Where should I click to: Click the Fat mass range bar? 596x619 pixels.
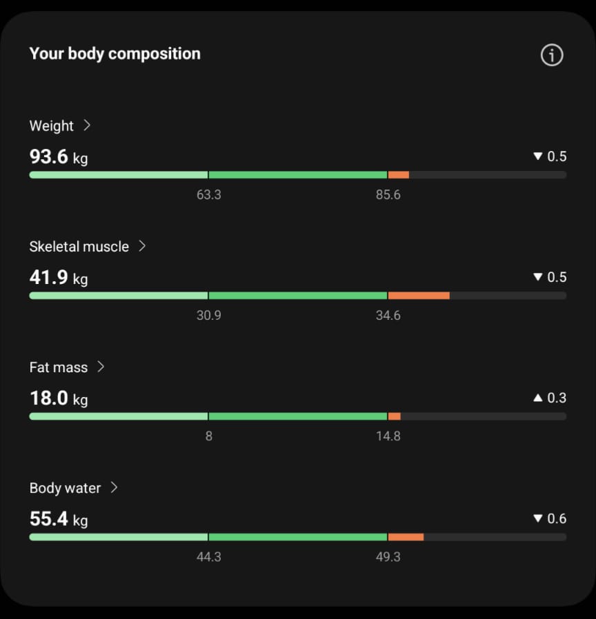tap(297, 416)
